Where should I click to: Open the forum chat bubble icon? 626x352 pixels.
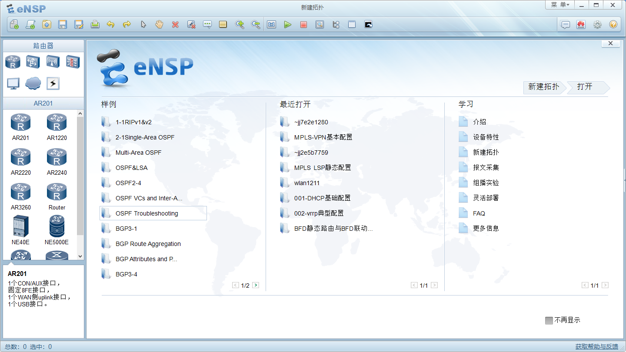pos(565,24)
